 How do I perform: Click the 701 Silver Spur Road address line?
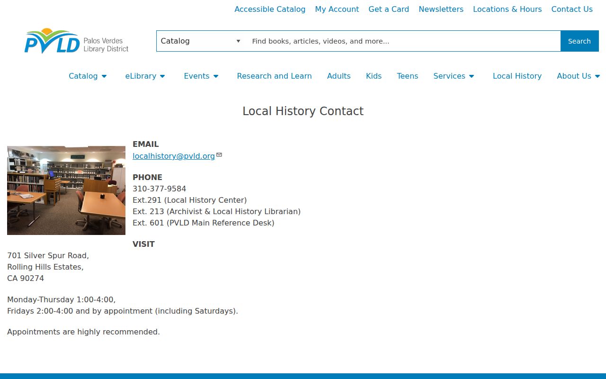click(48, 255)
